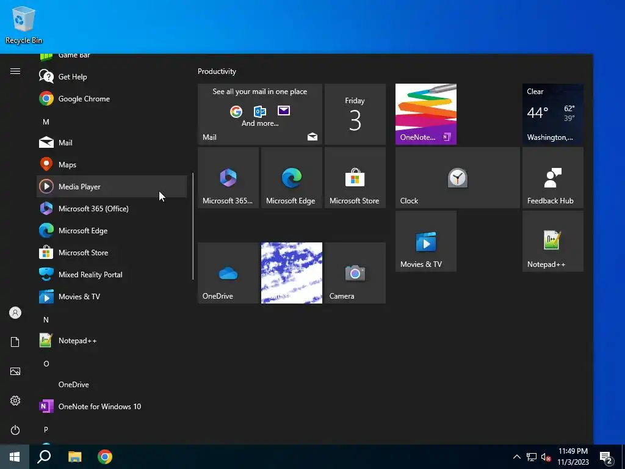The height and width of the screenshot is (469, 625).
Task: Open the OneDrive tile
Action: (x=228, y=273)
